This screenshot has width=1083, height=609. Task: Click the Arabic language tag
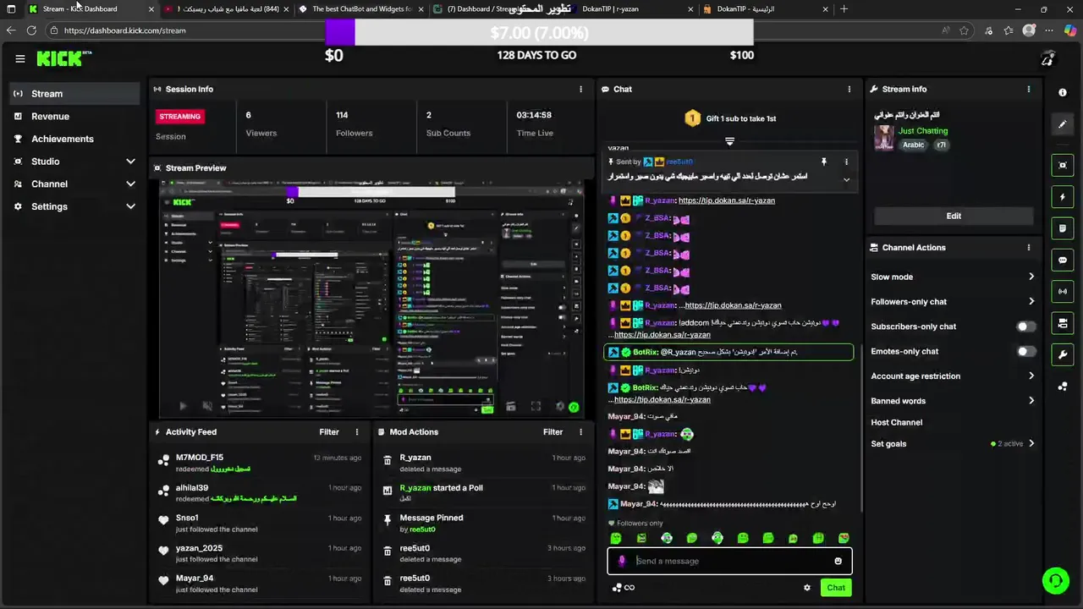point(913,145)
